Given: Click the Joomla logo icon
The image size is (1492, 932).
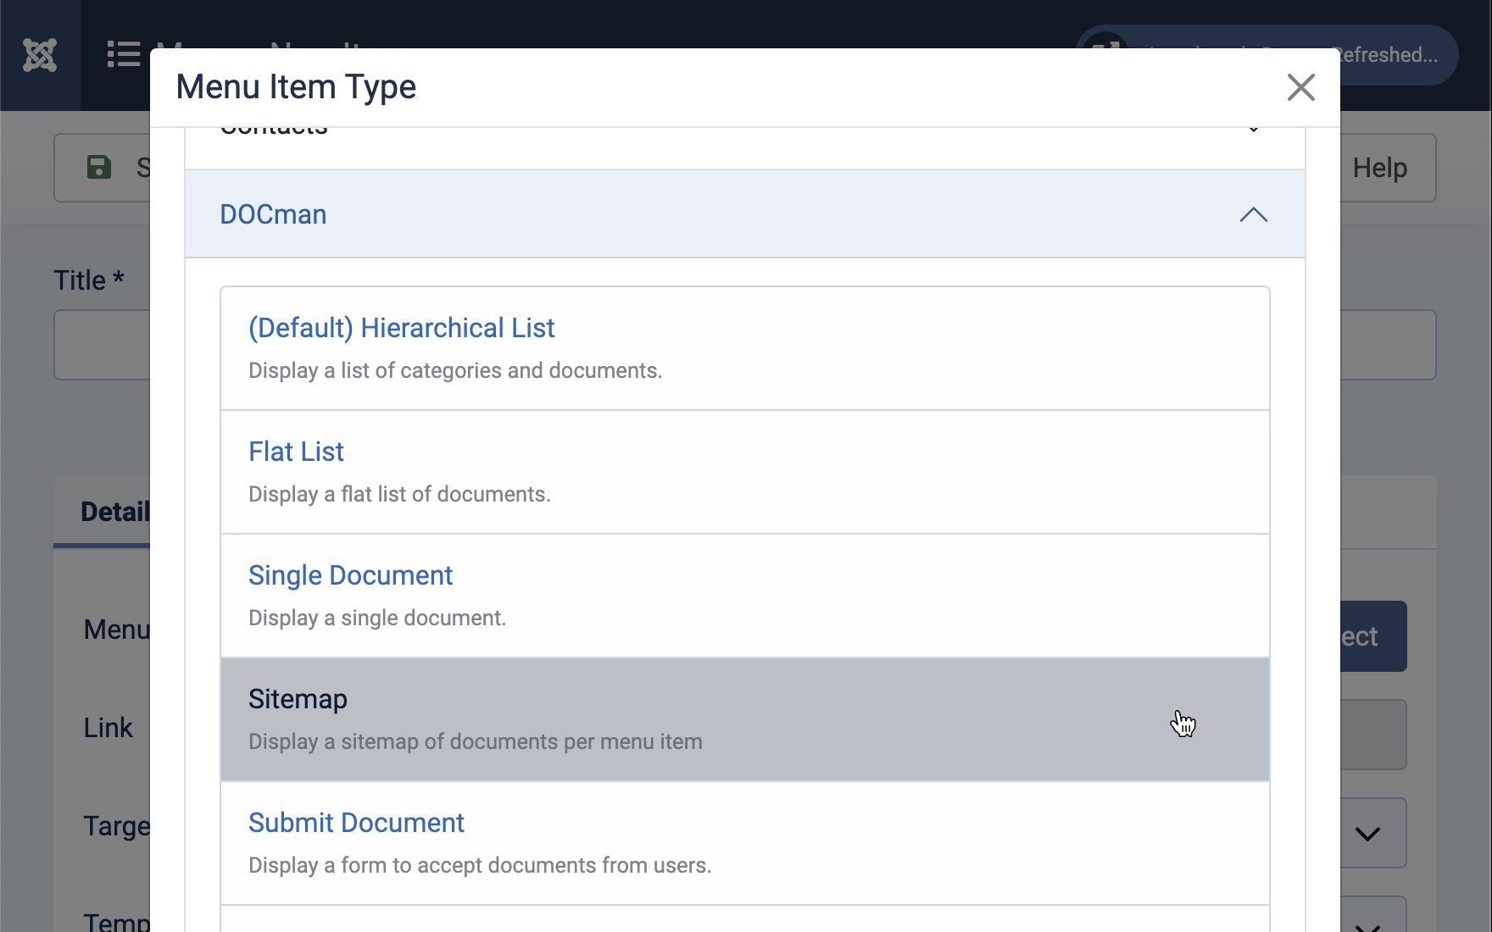Looking at the screenshot, I should (x=40, y=56).
